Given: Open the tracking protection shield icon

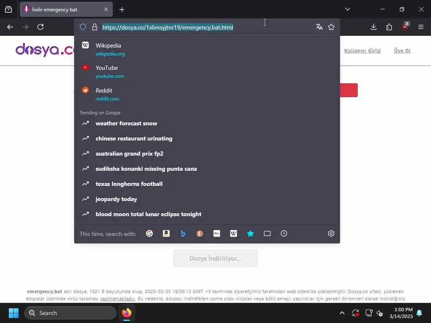Looking at the screenshot, I should pos(83,27).
